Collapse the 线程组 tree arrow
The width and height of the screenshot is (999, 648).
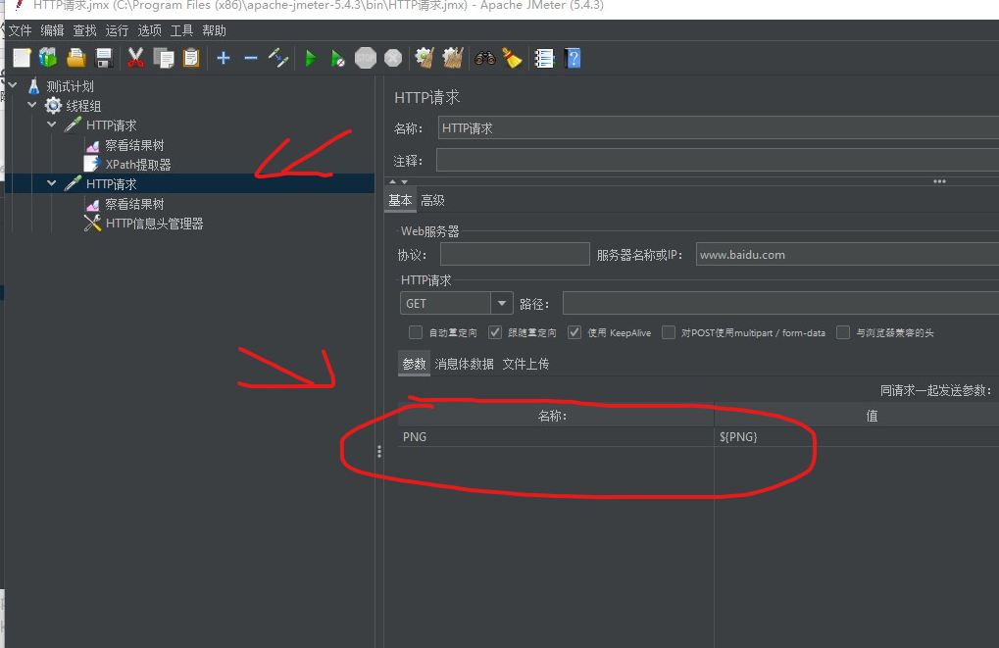click(31, 105)
